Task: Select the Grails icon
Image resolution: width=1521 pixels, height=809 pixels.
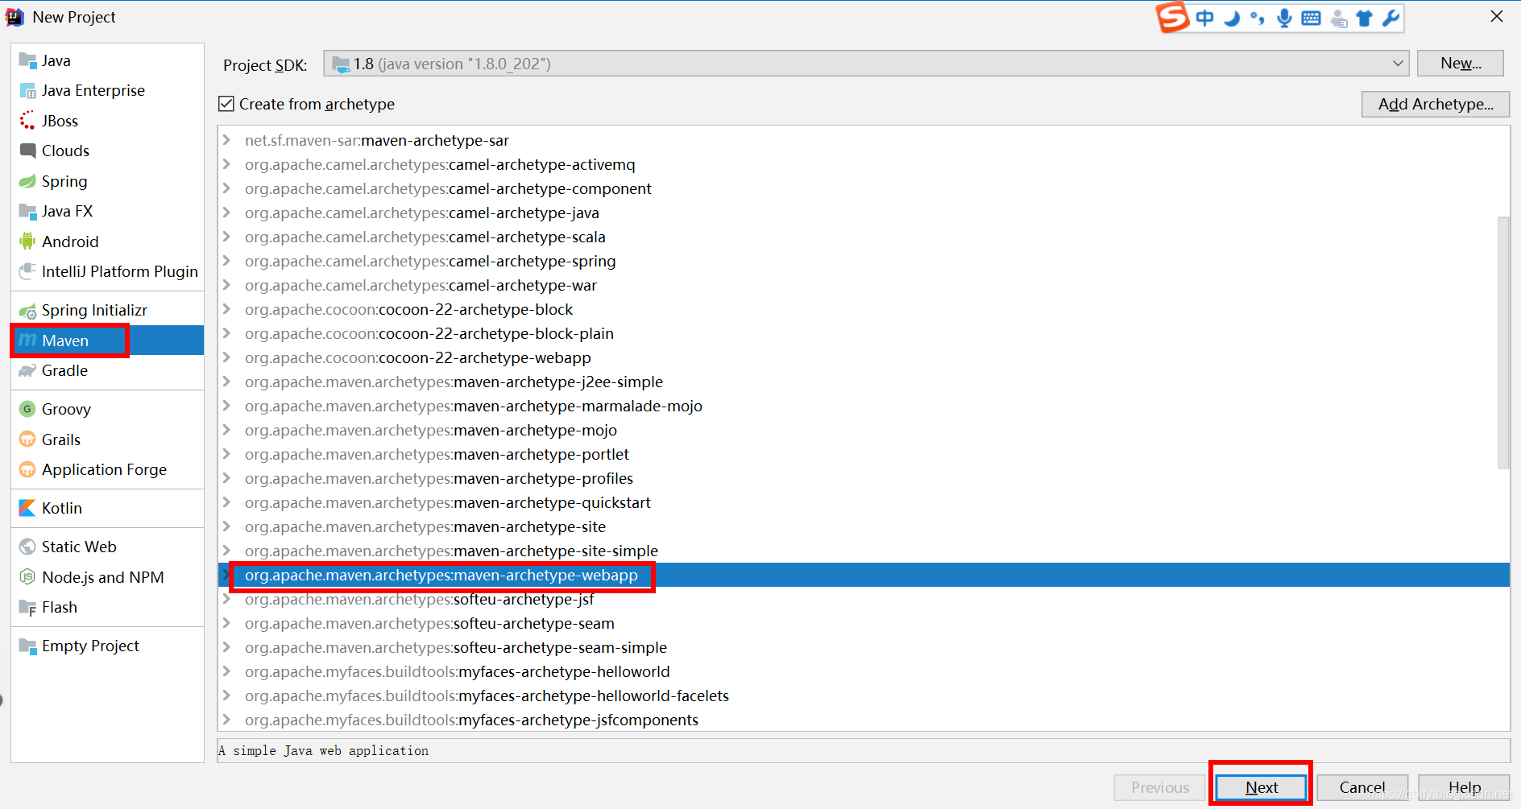Action: pos(27,440)
